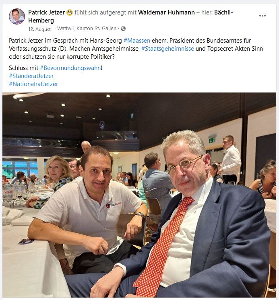Open the attached post photo

pyautogui.click(x=139, y=195)
